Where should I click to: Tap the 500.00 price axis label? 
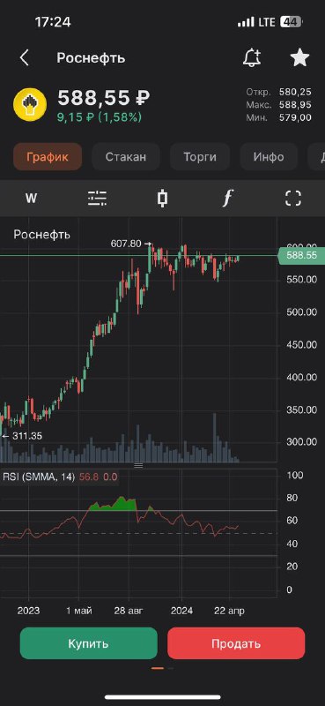pyautogui.click(x=301, y=312)
